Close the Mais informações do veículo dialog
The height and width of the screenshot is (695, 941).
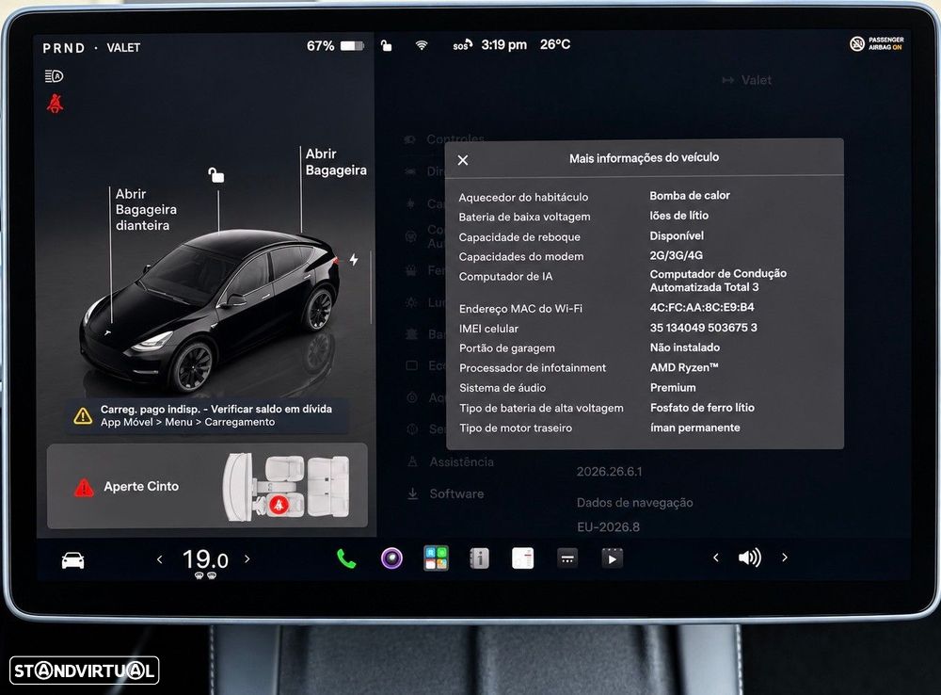[x=463, y=160]
